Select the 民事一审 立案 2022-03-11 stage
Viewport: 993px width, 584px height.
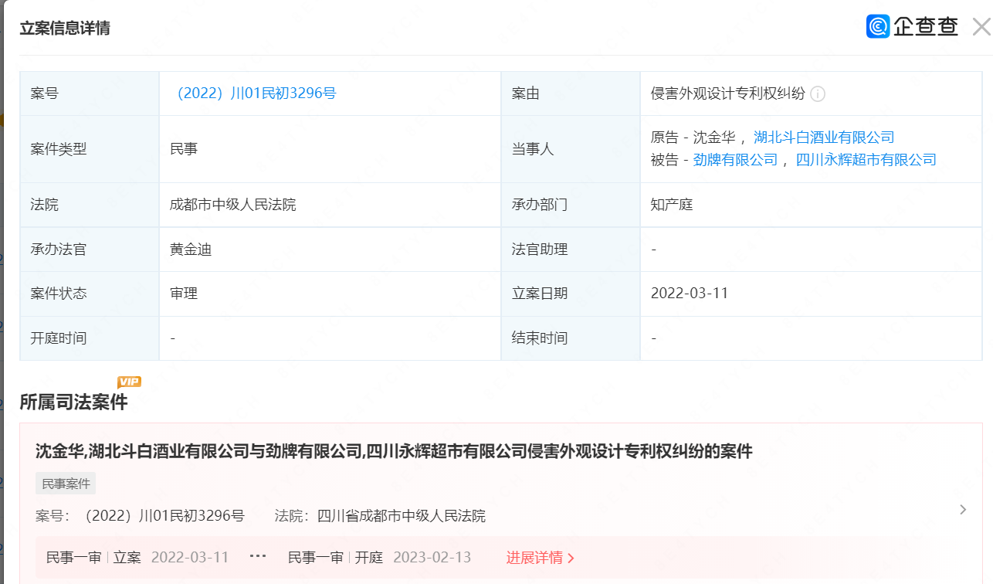pyautogui.click(x=137, y=558)
